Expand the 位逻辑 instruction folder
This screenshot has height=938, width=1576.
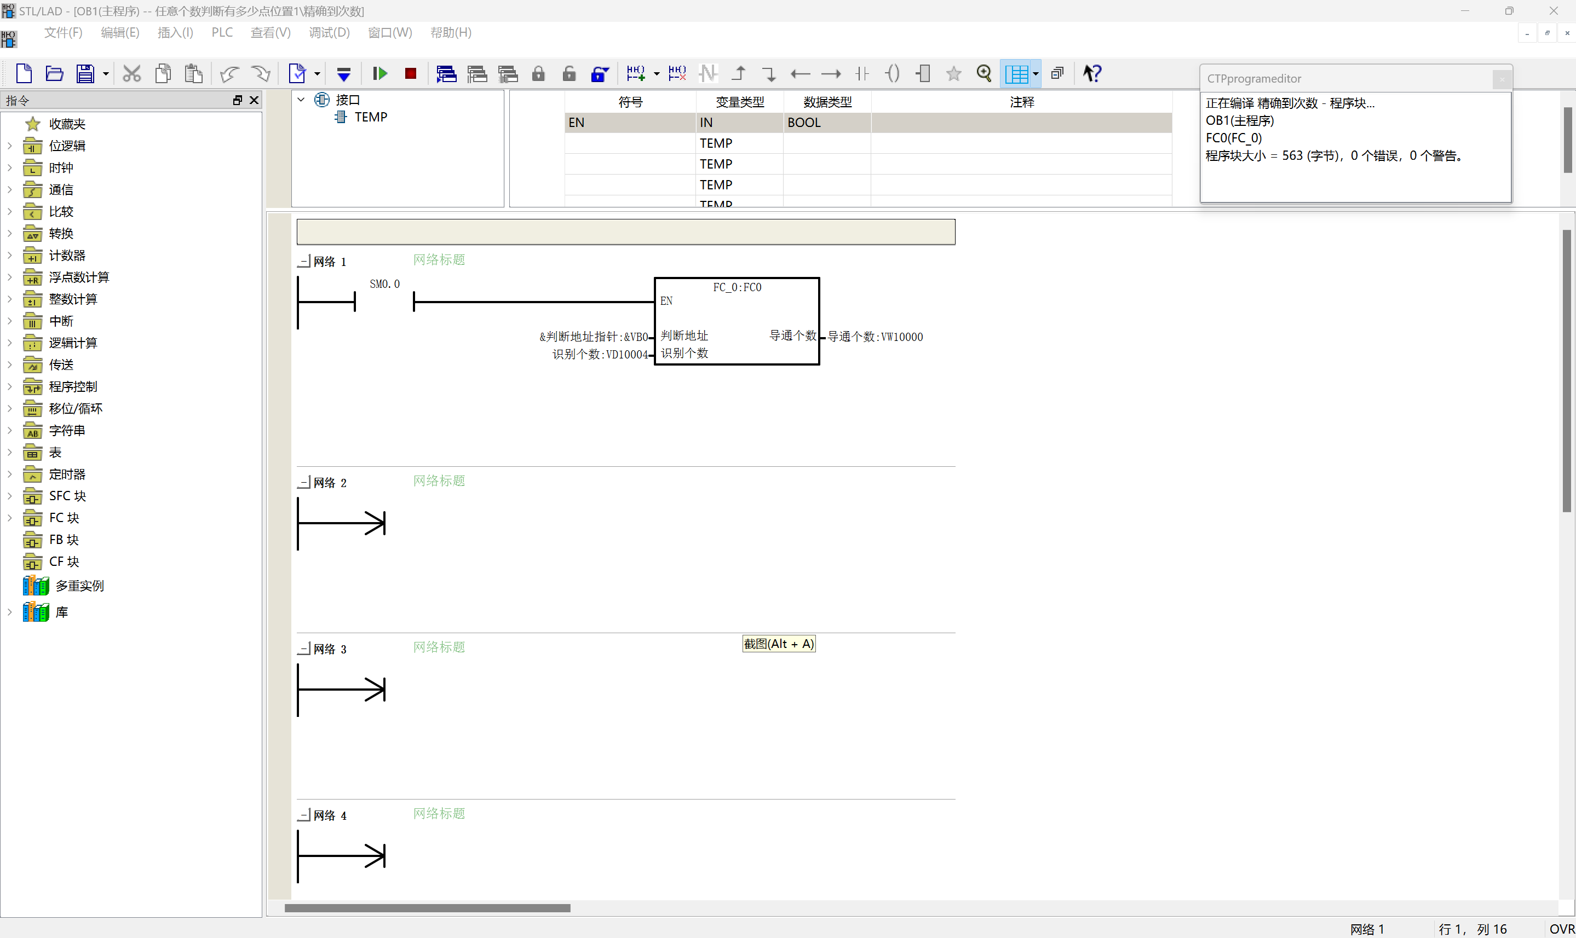[x=9, y=146]
